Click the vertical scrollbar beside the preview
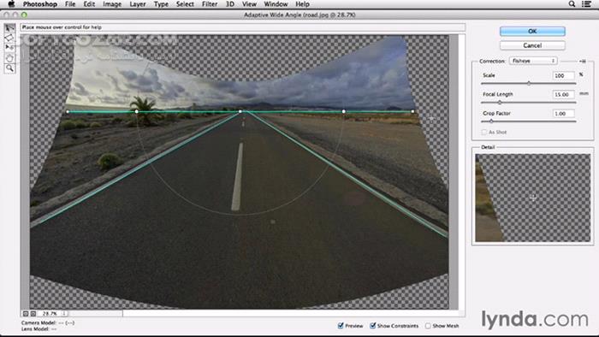599x337 pixels. 461,172
